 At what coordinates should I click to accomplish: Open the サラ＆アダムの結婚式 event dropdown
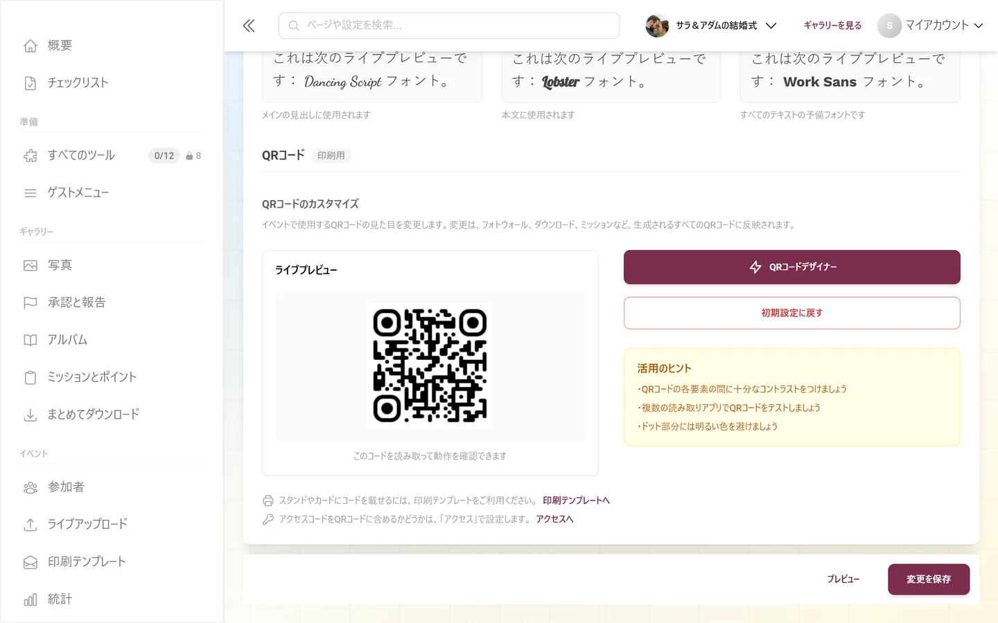(x=711, y=26)
